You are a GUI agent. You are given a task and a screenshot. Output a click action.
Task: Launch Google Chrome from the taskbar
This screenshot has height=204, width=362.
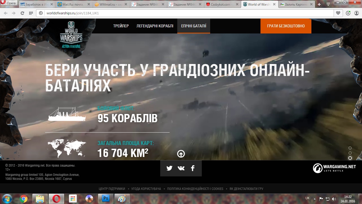pyautogui.click(x=24, y=199)
